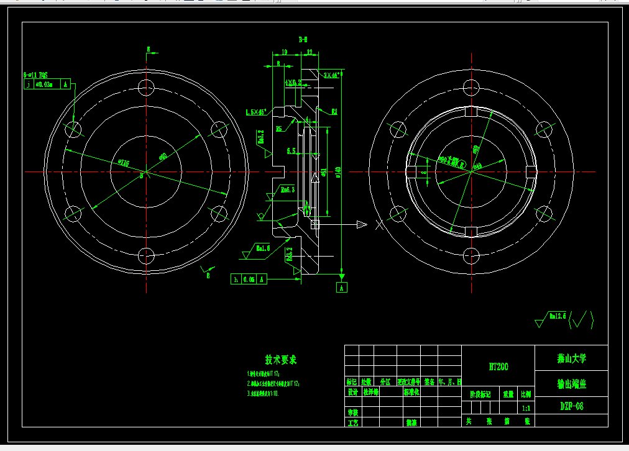Pick the 12 dimension above section view
The width and height of the screenshot is (629, 451).
pos(310,52)
